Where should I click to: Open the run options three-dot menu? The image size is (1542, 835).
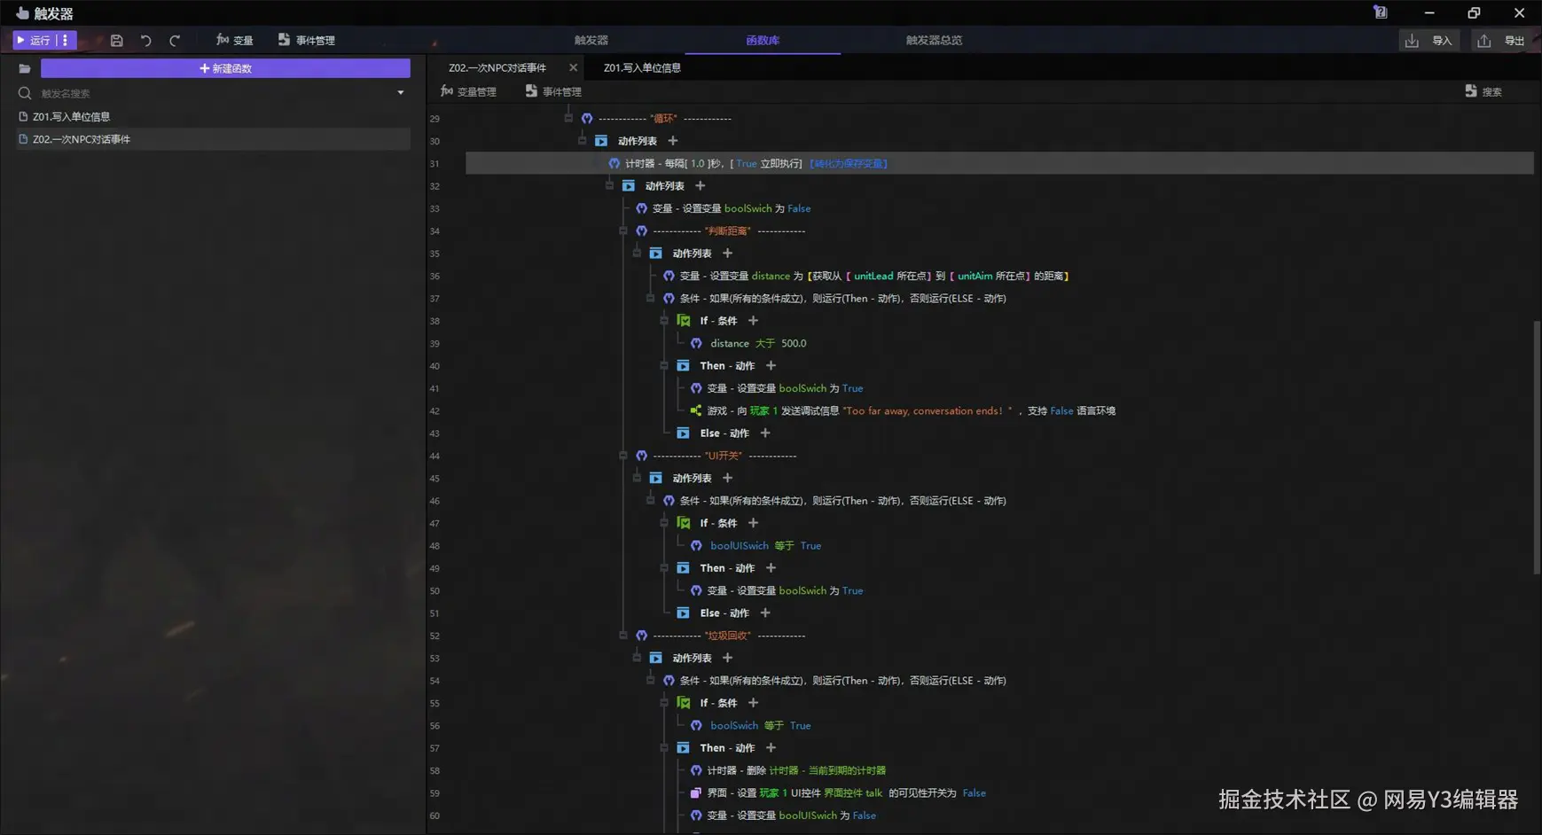66,41
